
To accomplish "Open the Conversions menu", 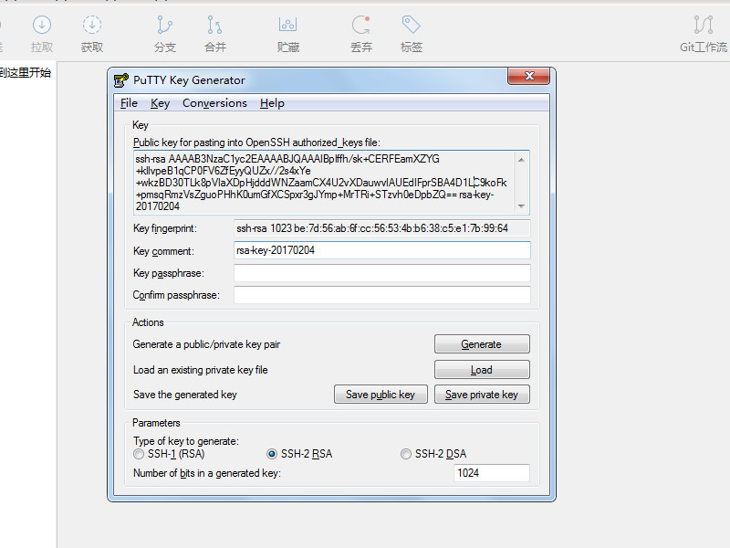I will click(x=214, y=103).
